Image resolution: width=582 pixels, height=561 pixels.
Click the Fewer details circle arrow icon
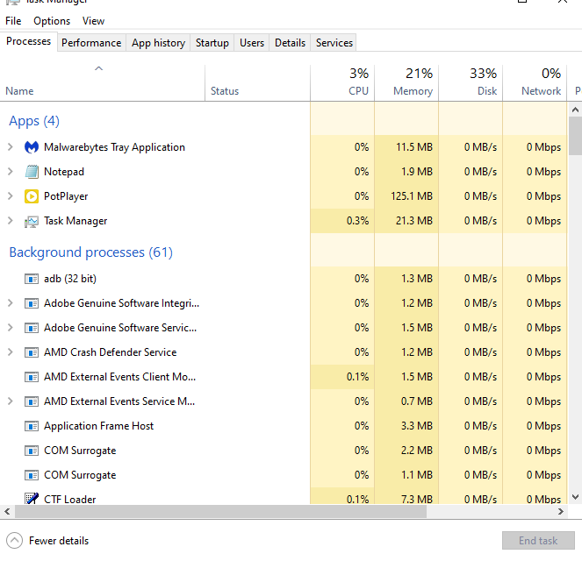[14, 541]
